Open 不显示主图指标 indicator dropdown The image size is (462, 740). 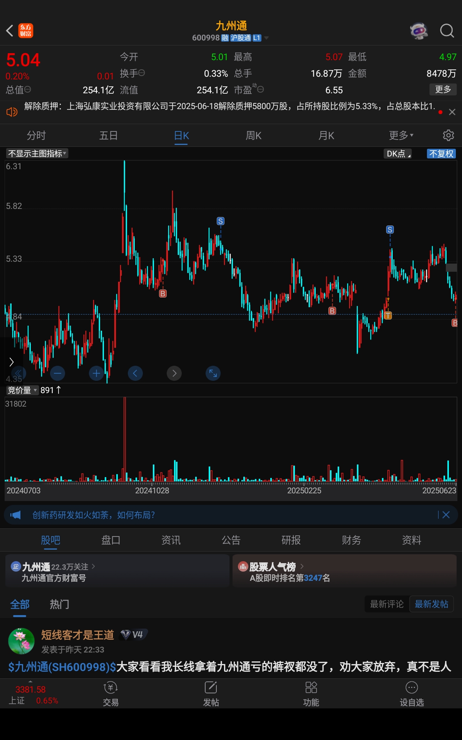click(37, 153)
